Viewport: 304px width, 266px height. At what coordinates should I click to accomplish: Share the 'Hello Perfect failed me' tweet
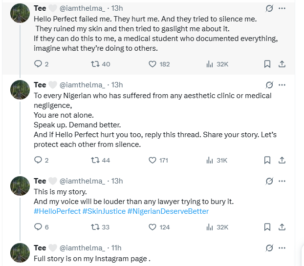click(282, 64)
